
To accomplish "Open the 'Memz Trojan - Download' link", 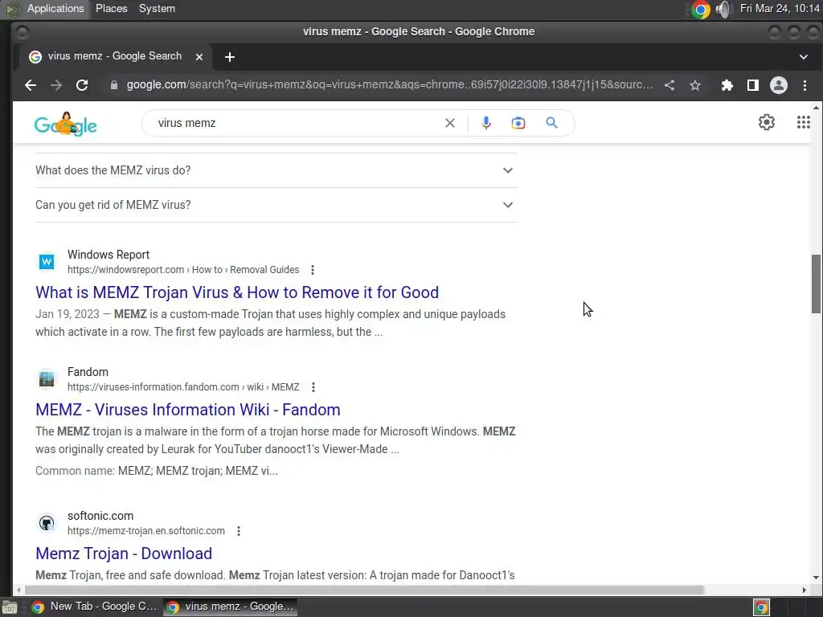I will point(124,554).
